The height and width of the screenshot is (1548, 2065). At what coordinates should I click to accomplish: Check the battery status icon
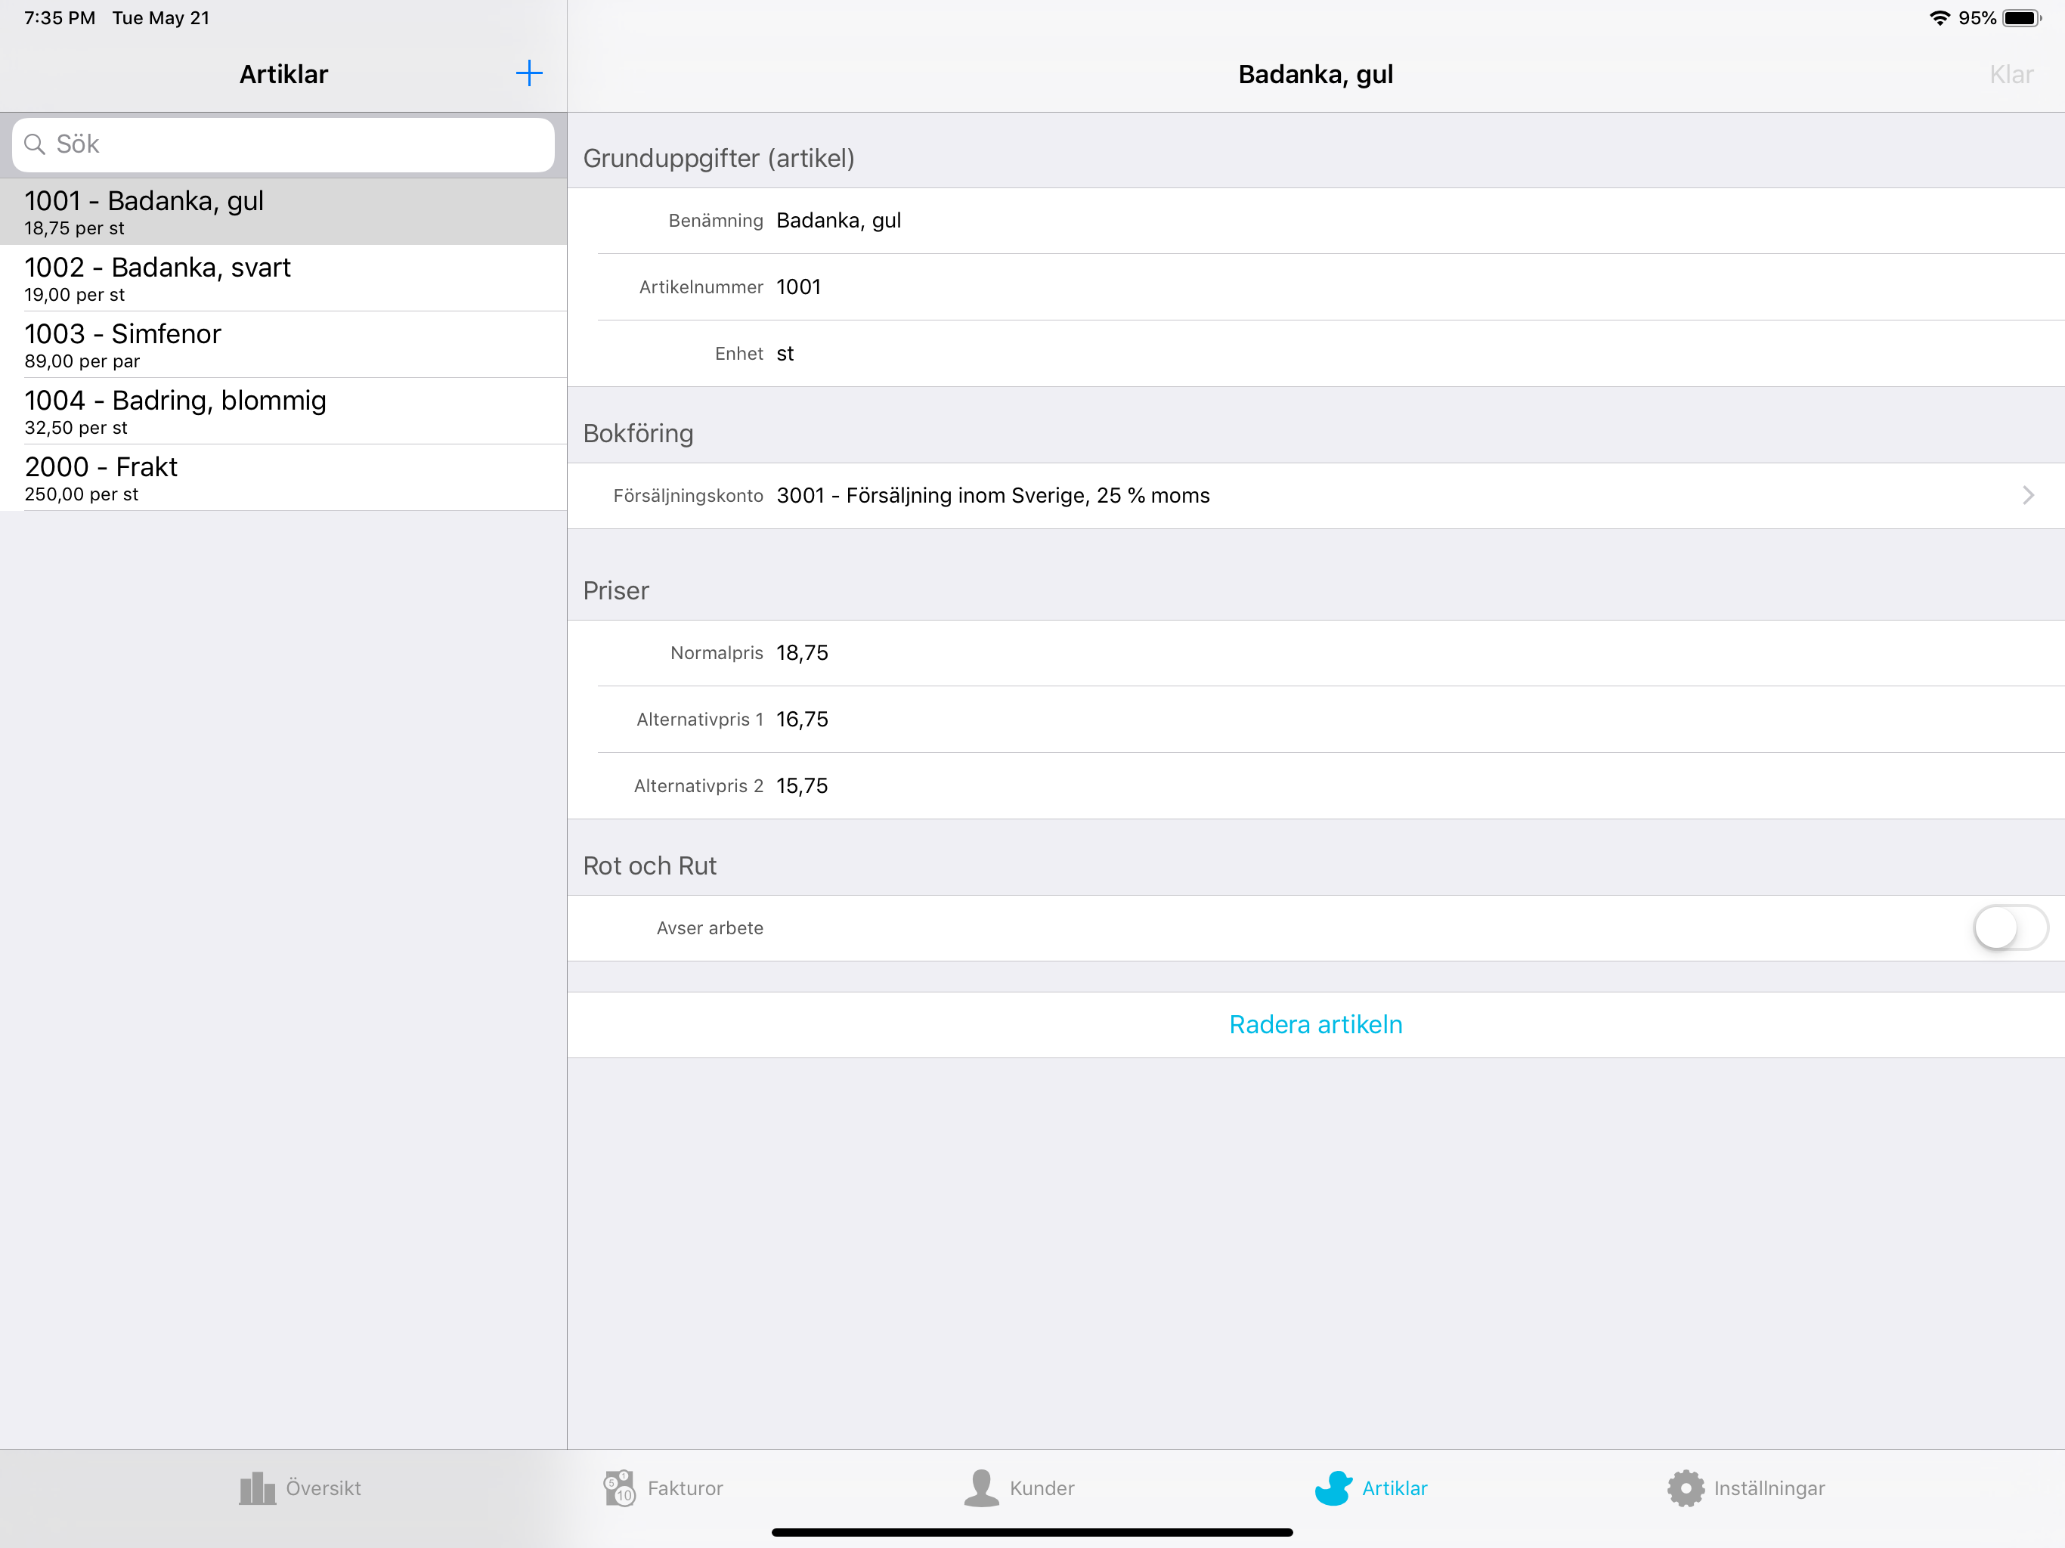coord(2022,17)
